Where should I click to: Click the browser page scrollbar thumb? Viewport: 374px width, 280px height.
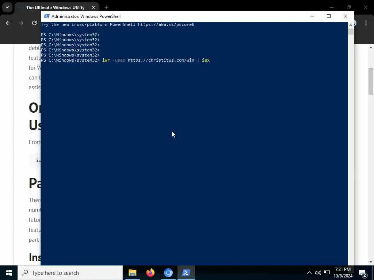371,81
